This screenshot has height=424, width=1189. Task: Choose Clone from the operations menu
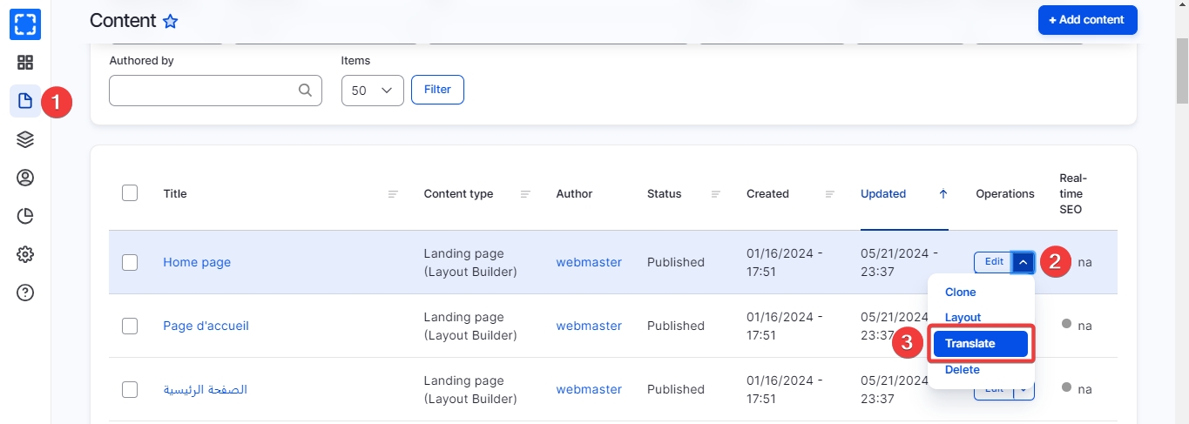coord(961,293)
